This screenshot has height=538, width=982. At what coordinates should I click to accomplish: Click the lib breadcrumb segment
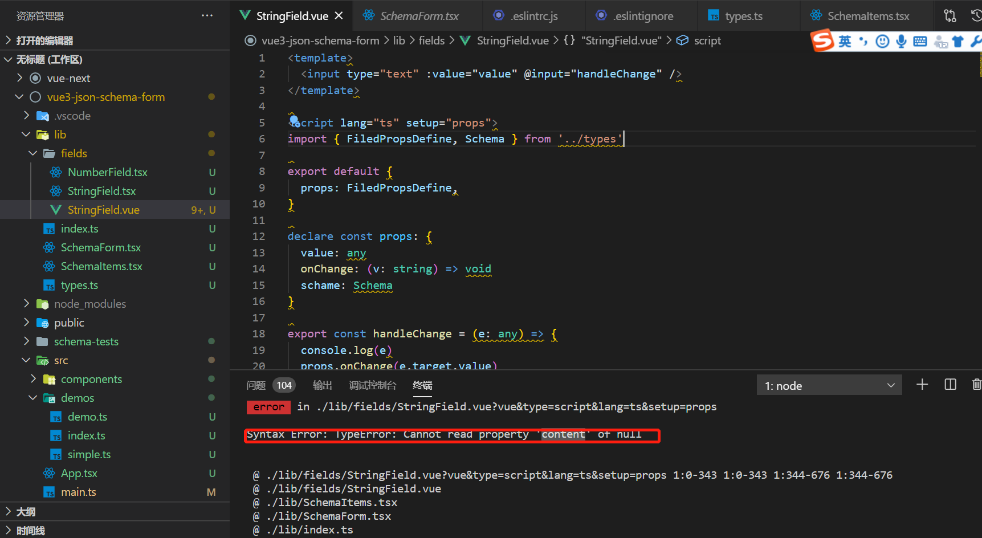pos(399,40)
